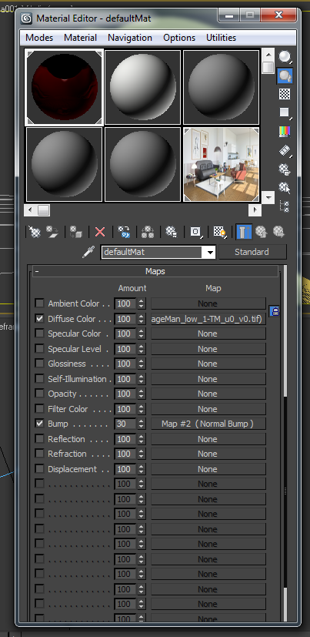Toggle the Backlight icon

285,75
